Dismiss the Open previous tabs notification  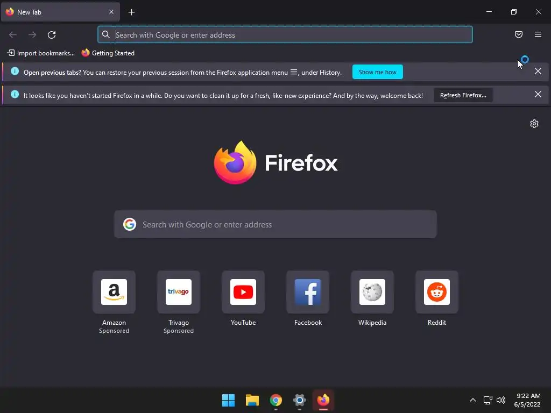(538, 72)
